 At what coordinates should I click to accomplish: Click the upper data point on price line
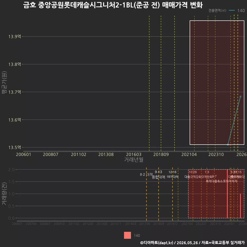(x=240, y=96)
